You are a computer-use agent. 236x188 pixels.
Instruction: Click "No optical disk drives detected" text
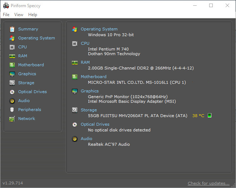click(x=119, y=130)
